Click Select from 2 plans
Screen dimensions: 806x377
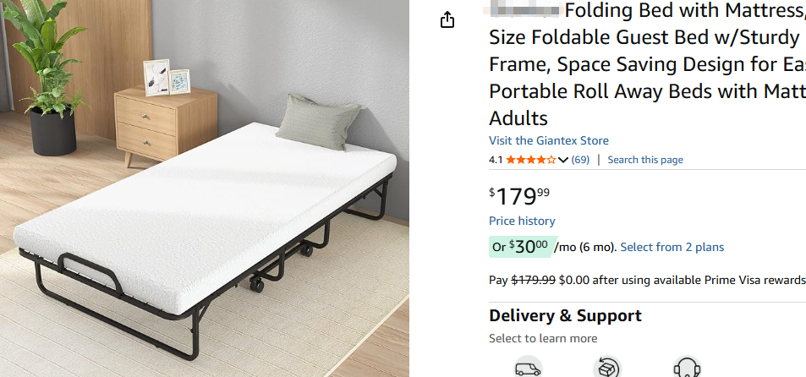672,247
